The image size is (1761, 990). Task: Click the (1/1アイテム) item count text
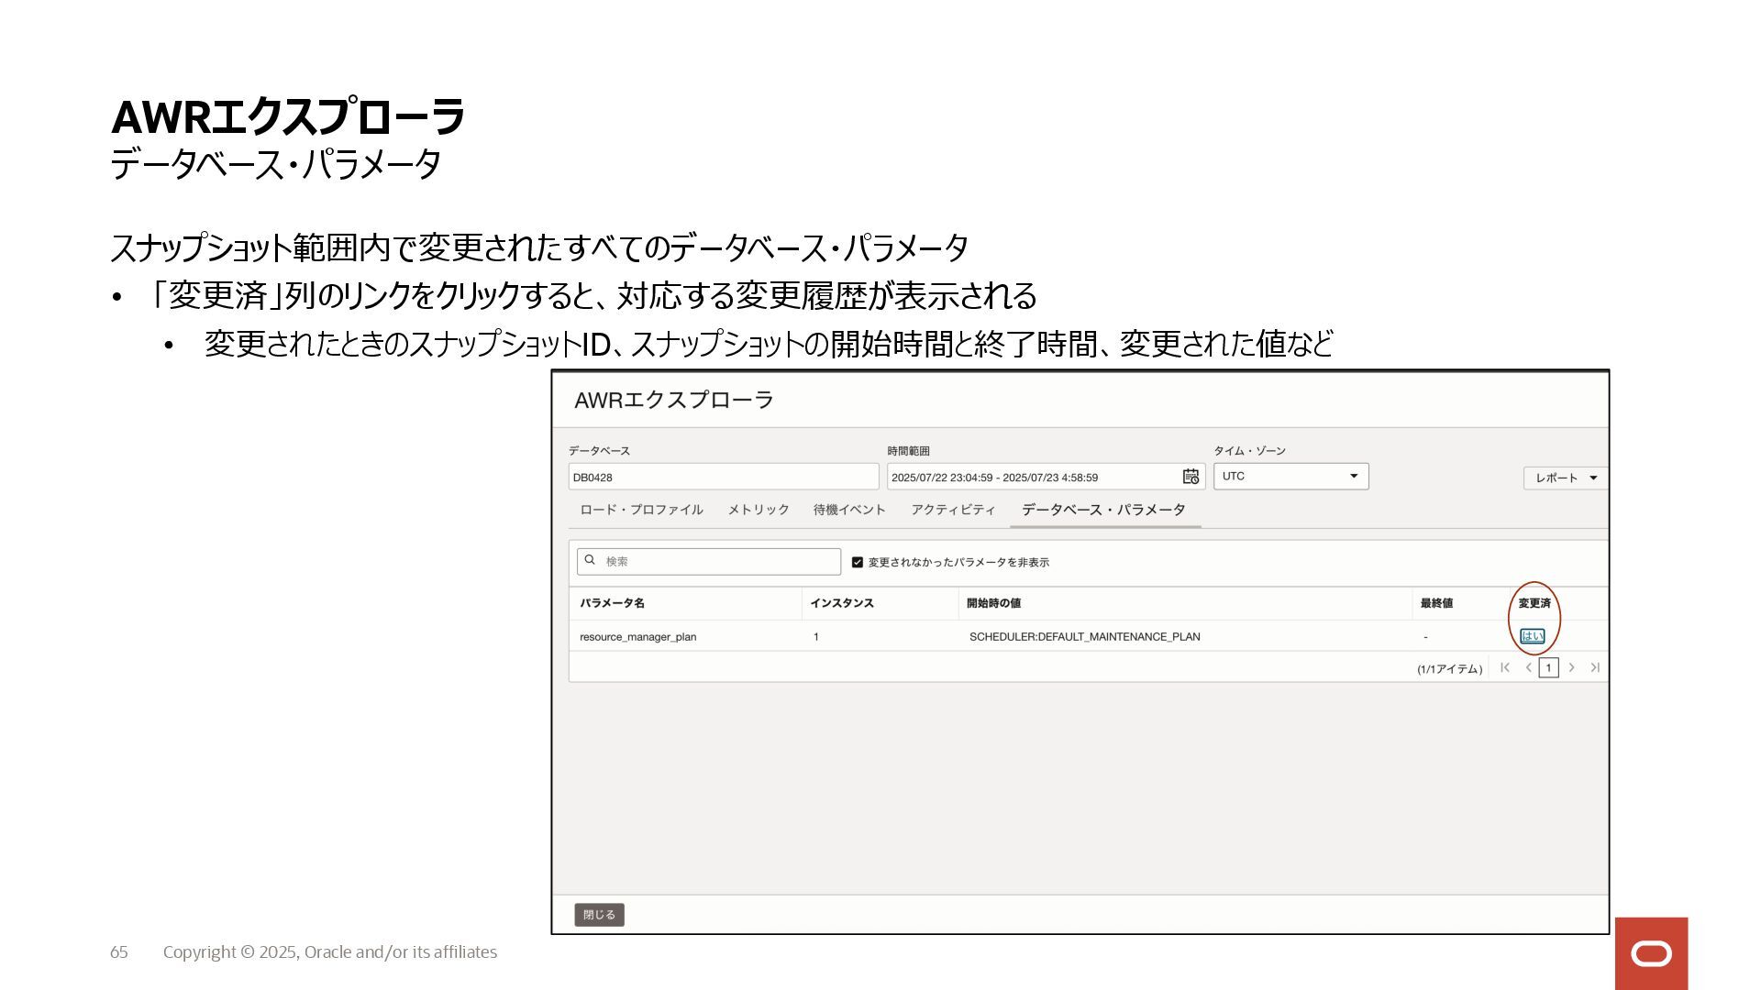point(1449,669)
